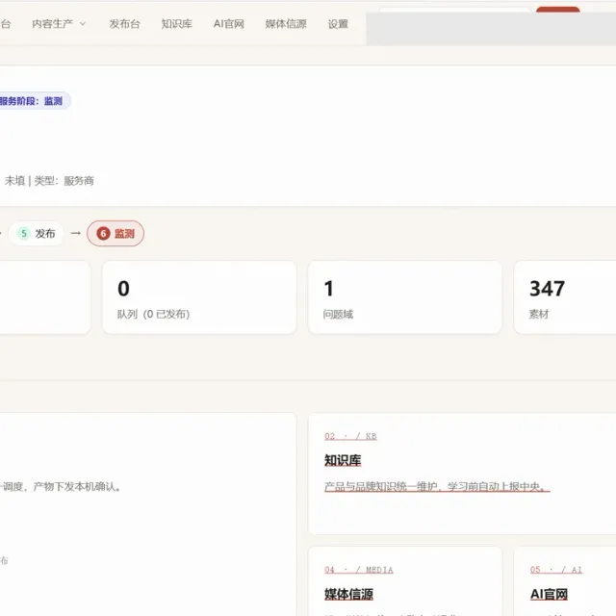Viewport: 616px width, 616px height.
Task: Click the 产品与品牌知识统一维护 description link
Action: point(437,487)
